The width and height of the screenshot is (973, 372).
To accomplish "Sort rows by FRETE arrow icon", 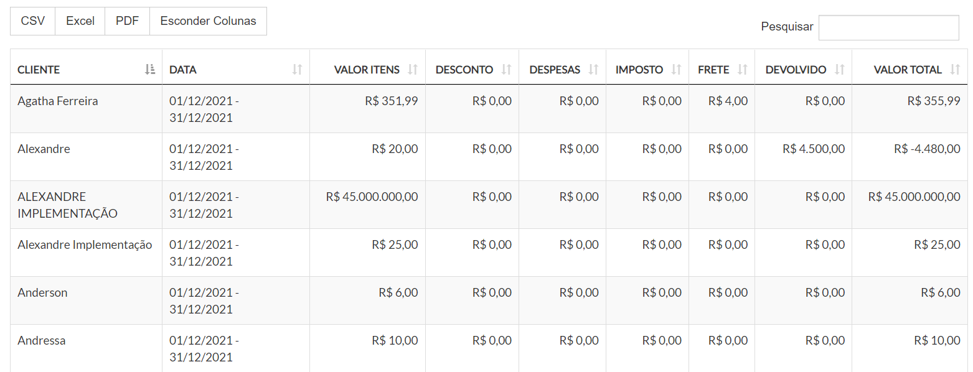I will (x=742, y=70).
